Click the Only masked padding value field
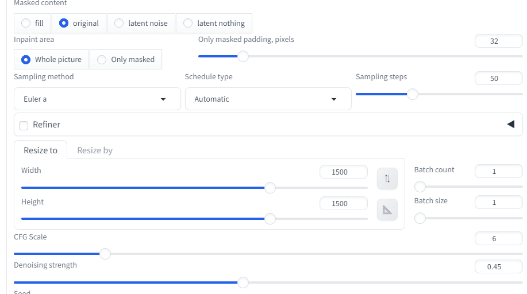The image size is (527, 294). click(x=498, y=41)
